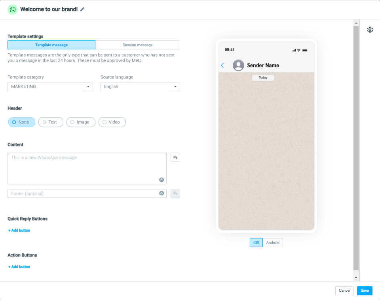Select the Image header option
The height and width of the screenshot is (300, 380).
tap(81, 122)
